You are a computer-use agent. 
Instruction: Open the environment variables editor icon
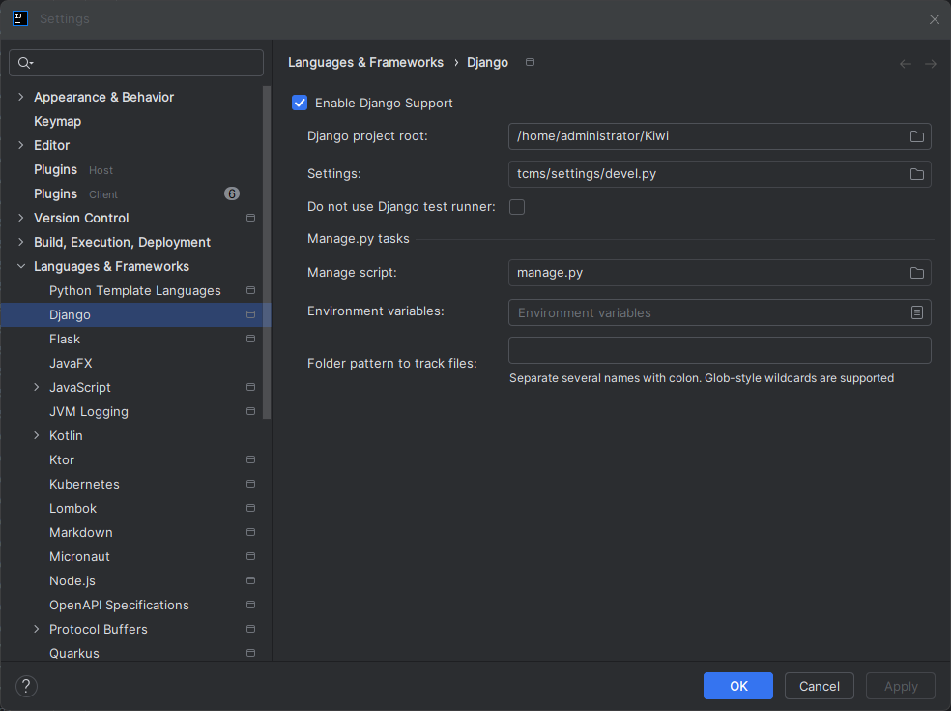[x=916, y=312]
